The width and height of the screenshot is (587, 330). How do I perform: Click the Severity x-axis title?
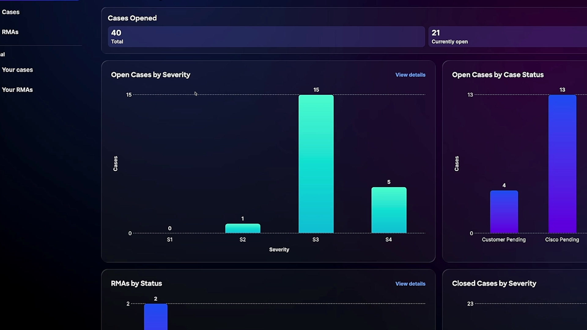point(279,250)
